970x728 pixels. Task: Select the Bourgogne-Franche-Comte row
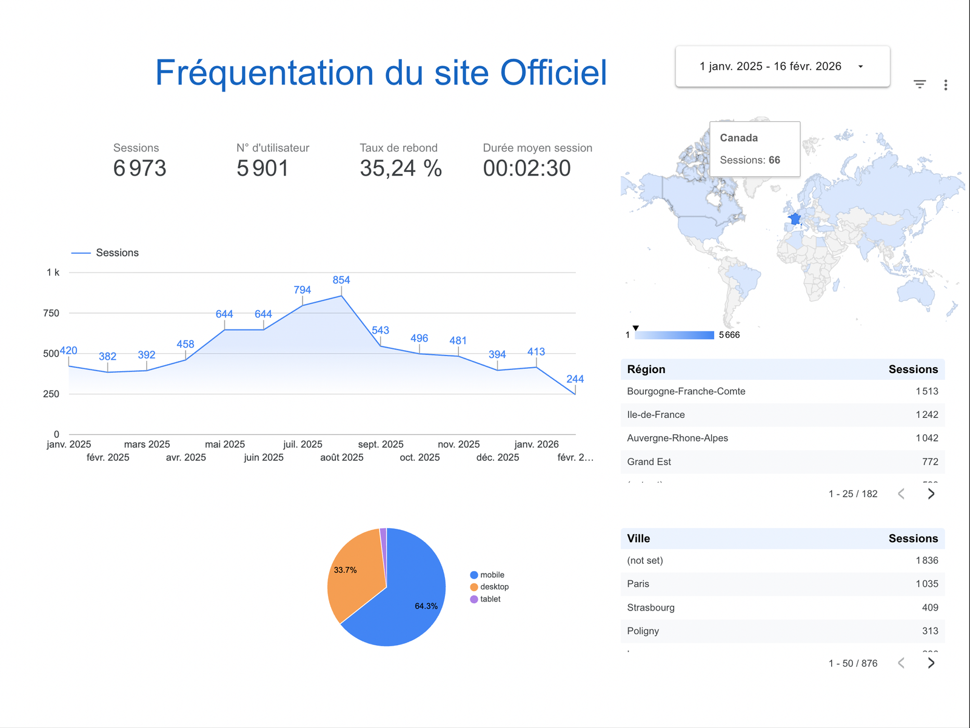click(x=686, y=391)
